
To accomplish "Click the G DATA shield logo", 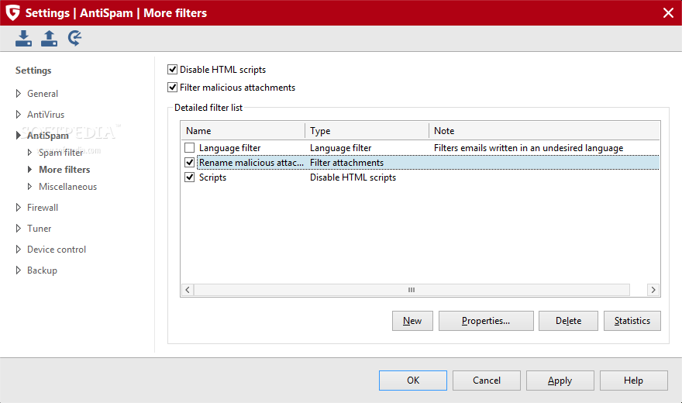I will [12, 12].
